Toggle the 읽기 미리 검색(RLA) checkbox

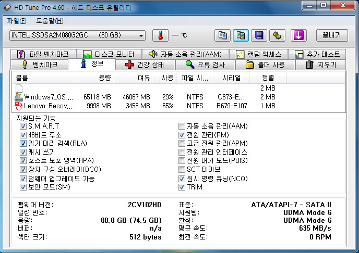[22, 143]
